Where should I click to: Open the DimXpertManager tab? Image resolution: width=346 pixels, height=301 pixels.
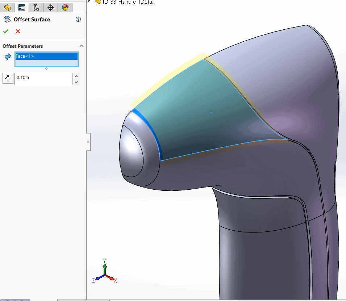50,8
